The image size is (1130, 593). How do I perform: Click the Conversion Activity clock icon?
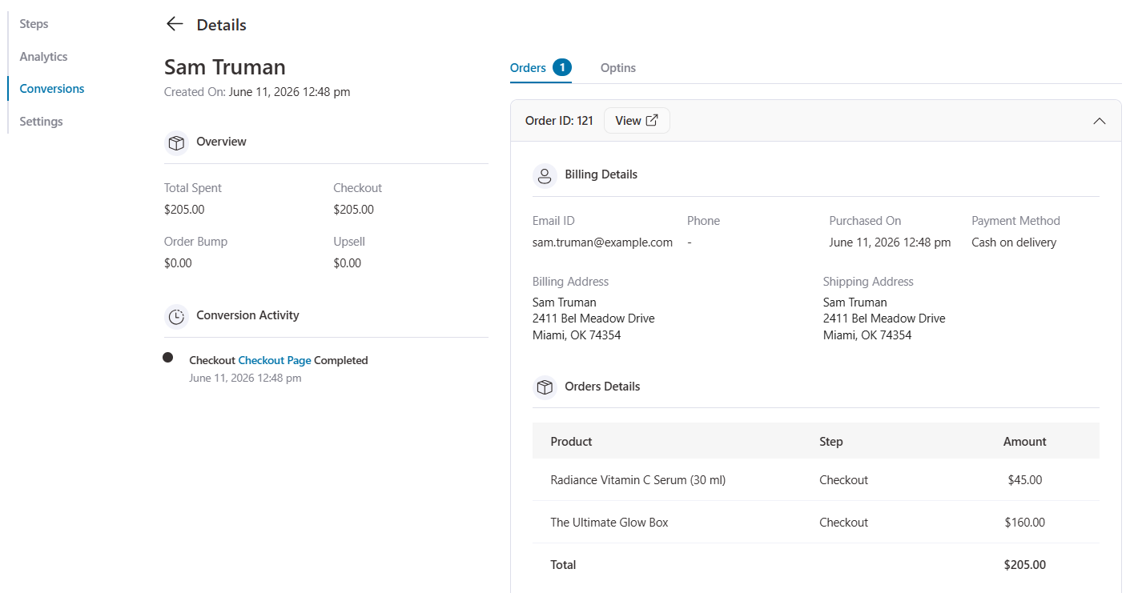coord(176,316)
